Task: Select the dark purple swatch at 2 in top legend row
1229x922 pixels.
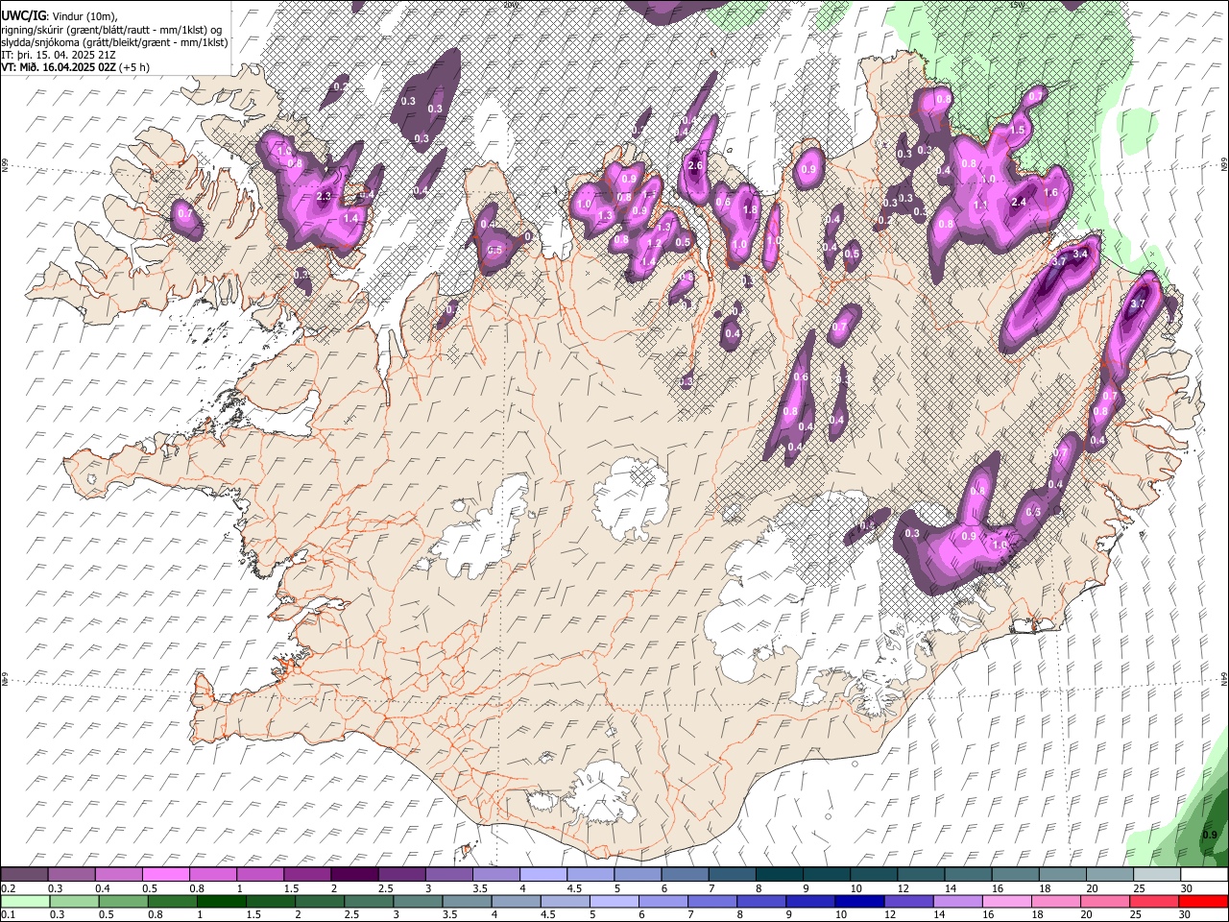Action: pos(354,875)
